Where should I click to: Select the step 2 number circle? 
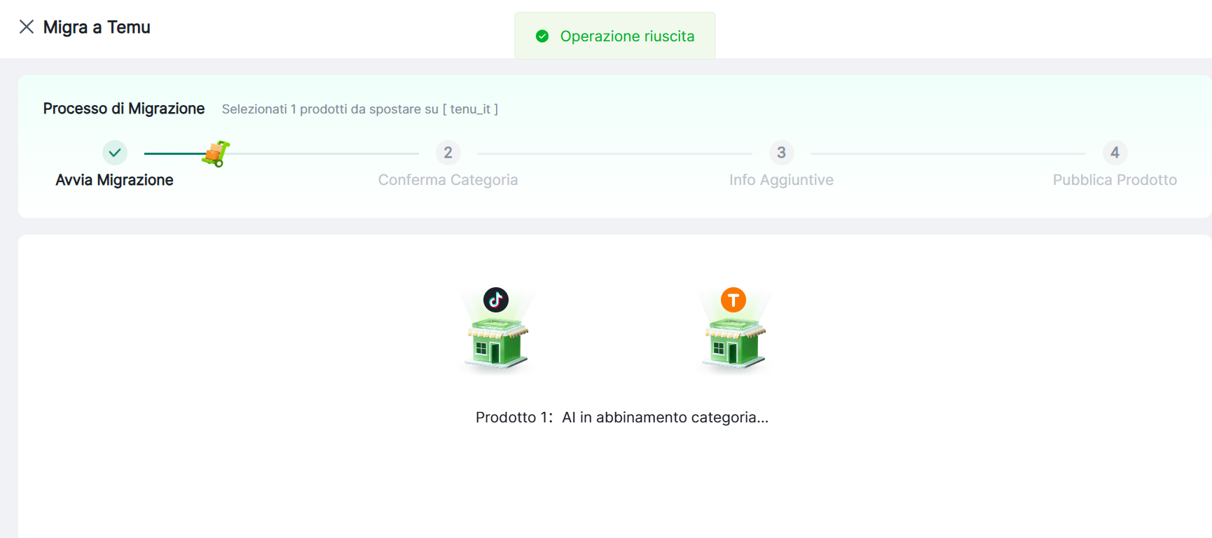click(448, 153)
